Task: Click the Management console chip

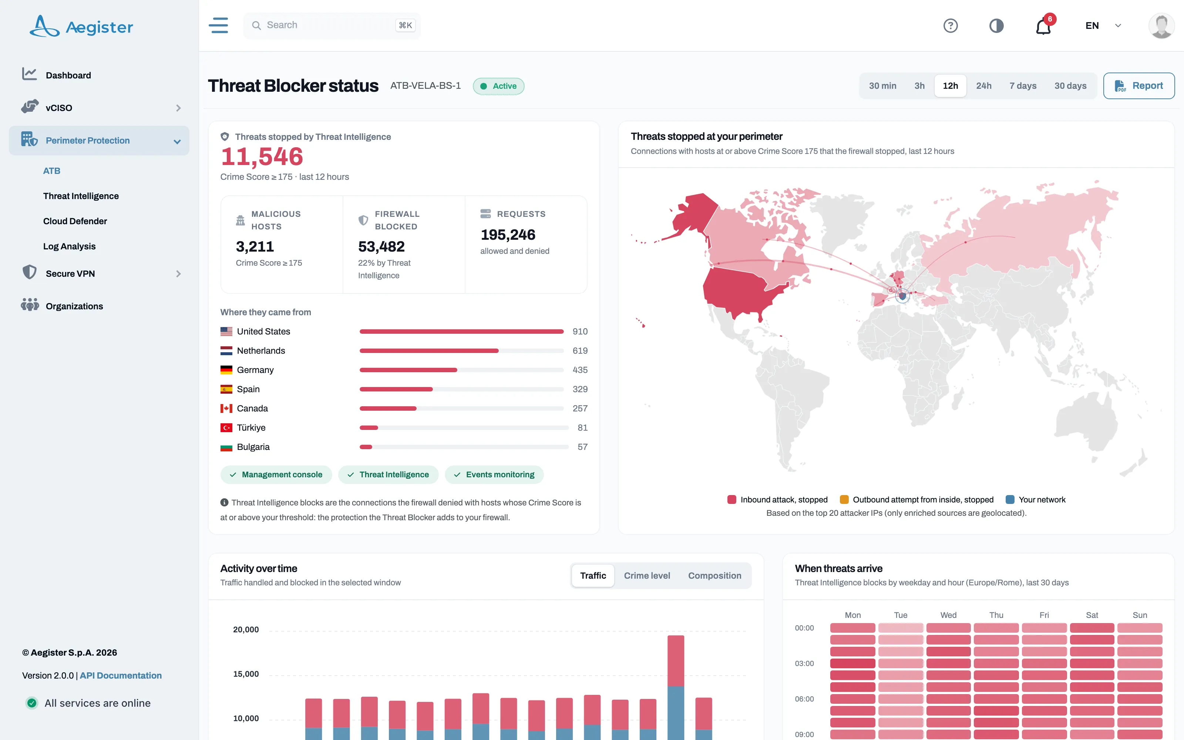Action: click(x=276, y=474)
